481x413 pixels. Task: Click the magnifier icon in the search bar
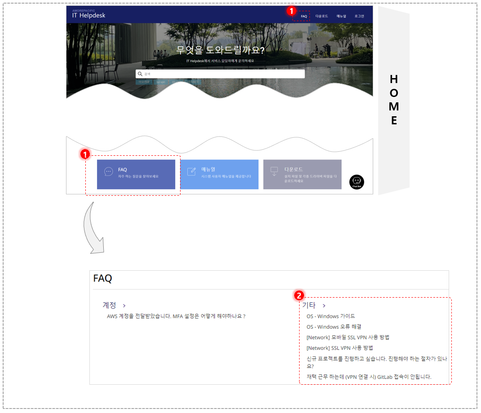pyautogui.click(x=140, y=74)
